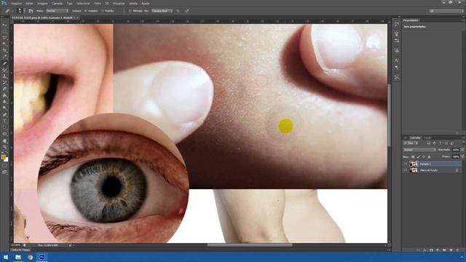This screenshot has width=466, height=262.
Task: Open the Arquivo menu
Action: (x=16, y=3)
